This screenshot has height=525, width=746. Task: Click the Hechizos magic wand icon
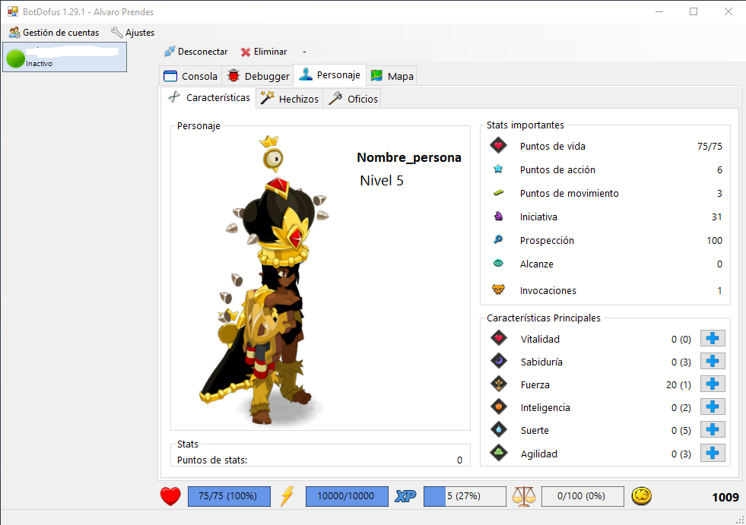tap(268, 98)
